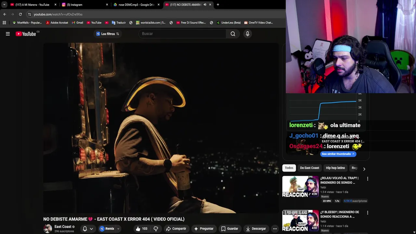Click the search magnifier button

pos(233,34)
